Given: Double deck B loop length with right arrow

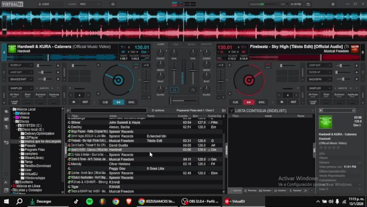Looking at the screenshot, I should (x=296, y=95).
